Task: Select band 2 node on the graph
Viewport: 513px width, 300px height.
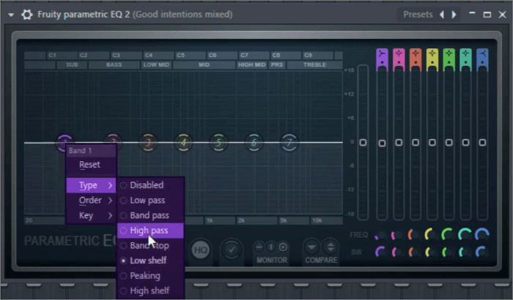Action: click(x=113, y=140)
